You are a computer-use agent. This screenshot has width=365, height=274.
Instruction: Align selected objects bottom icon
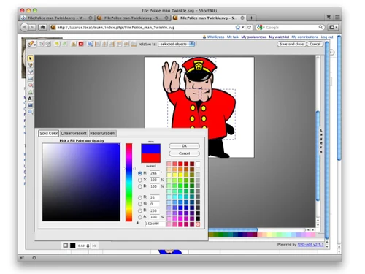(134, 44)
